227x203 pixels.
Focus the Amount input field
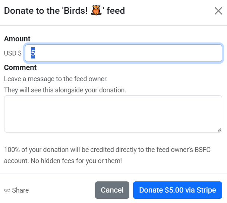pos(127,53)
